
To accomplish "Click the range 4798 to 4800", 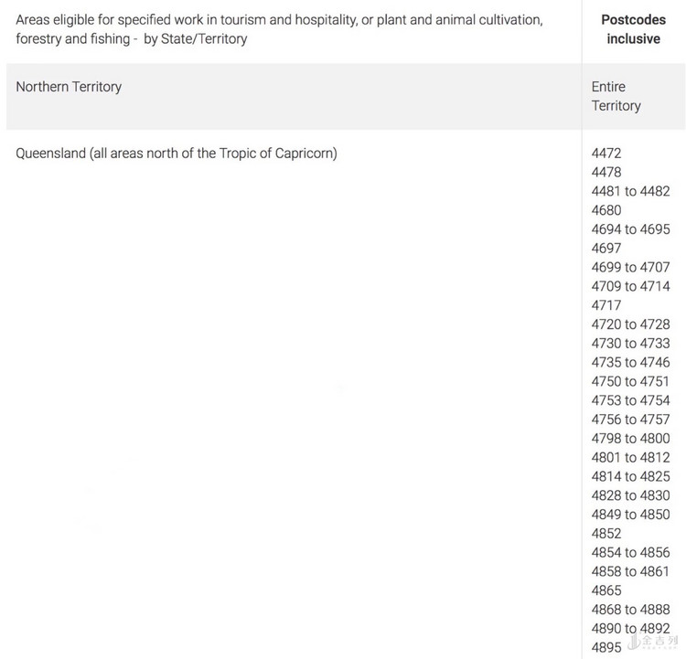I will click(630, 439).
